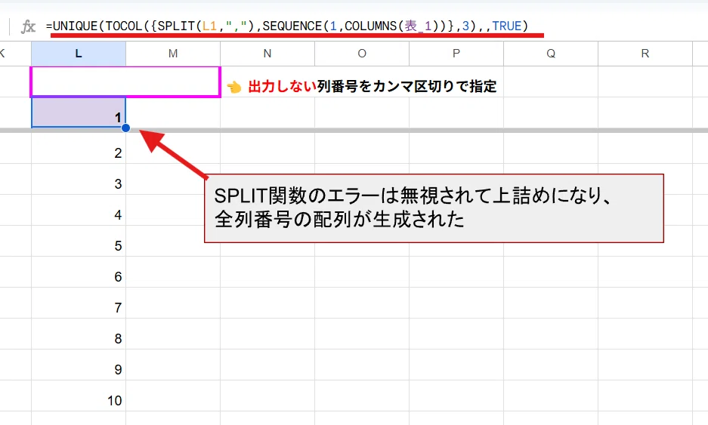Select the cell containing value 2
This screenshot has width=708, height=425.
(x=79, y=149)
